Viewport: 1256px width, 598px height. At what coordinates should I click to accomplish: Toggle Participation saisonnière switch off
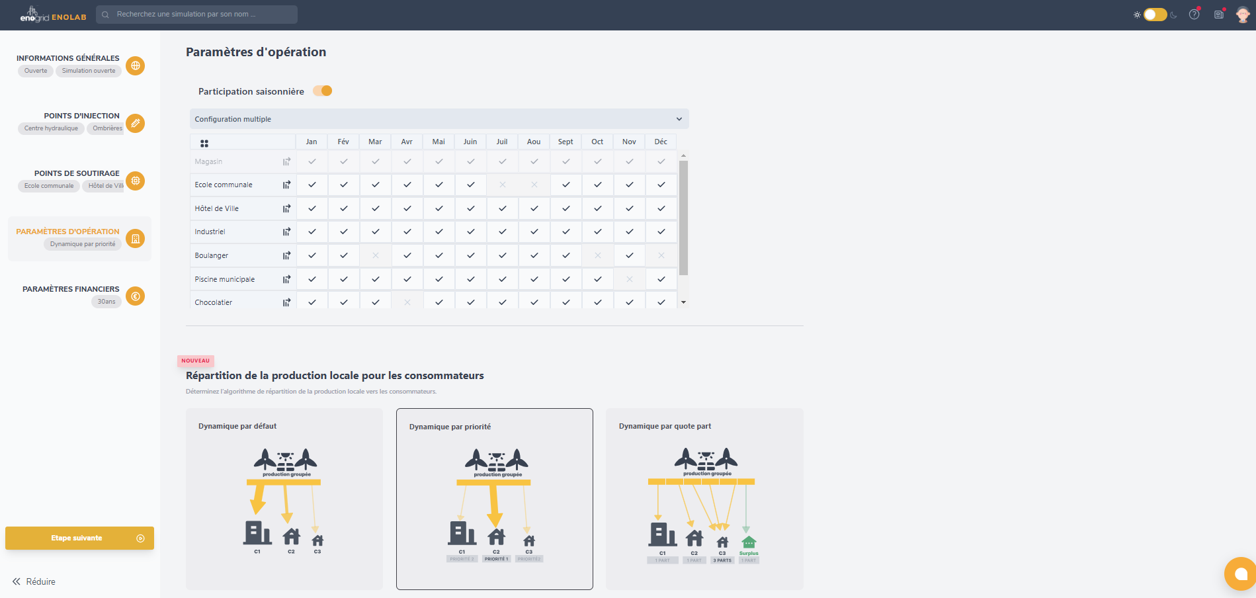pyautogui.click(x=323, y=91)
